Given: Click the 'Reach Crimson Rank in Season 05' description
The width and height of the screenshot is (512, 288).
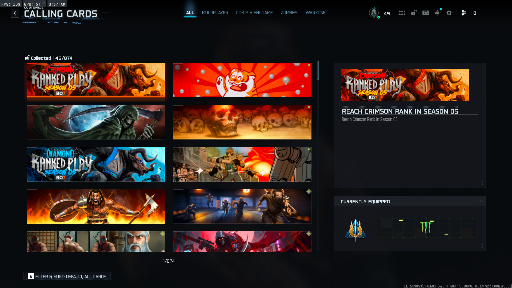Looking at the screenshot, I should [x=370, y=119].
